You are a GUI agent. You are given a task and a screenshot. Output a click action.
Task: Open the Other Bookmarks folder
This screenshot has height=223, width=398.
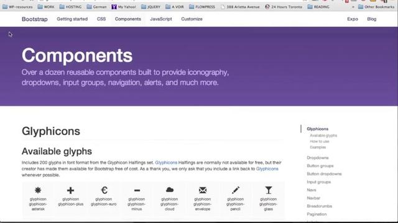coord(376,7)
